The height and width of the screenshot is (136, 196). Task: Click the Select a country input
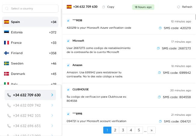pos(30,8)
